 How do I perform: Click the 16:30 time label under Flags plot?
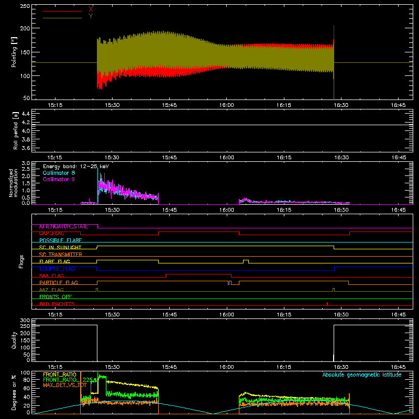[x=341, y=315]
